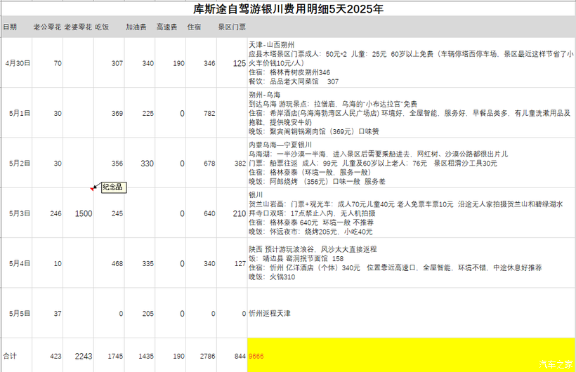Click the 1500 cell in 5月3日 row
This screenshot has height=372, width=576.
click(78, 213)
